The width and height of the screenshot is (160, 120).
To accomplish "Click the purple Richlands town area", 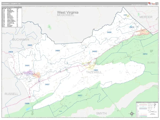I will coord(28,73).
